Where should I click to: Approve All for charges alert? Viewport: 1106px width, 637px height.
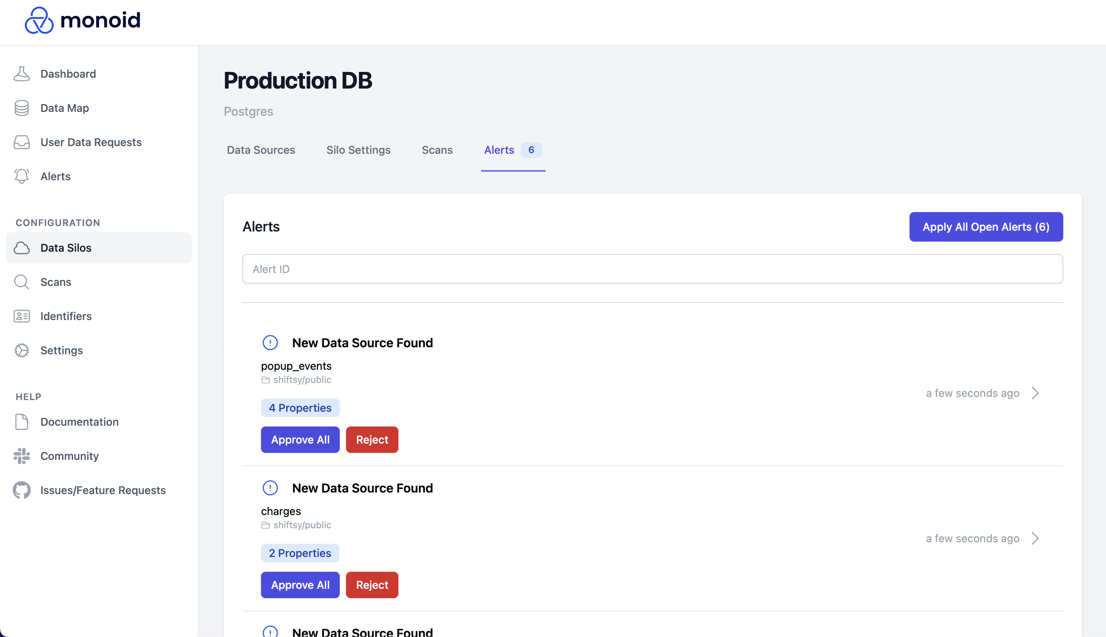(300, 585)
